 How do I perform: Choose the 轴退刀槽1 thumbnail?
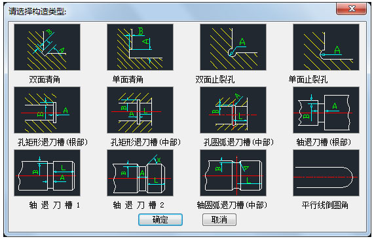tap(47, 173)
